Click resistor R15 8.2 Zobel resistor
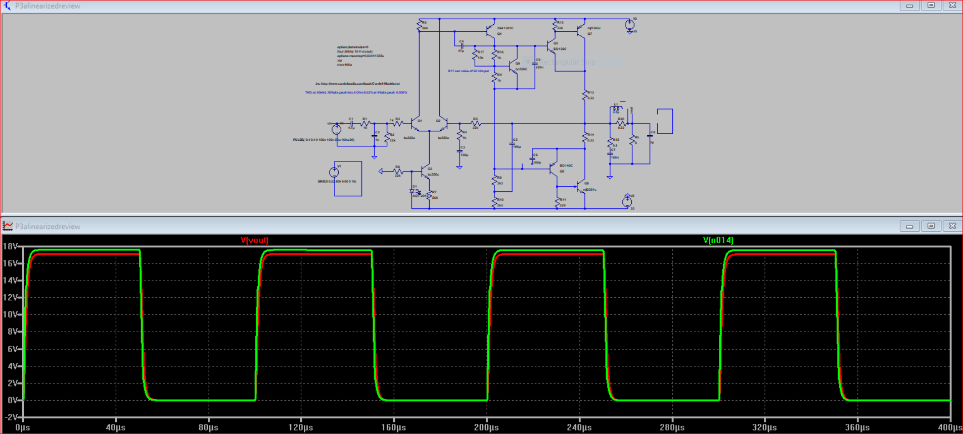 610,143
